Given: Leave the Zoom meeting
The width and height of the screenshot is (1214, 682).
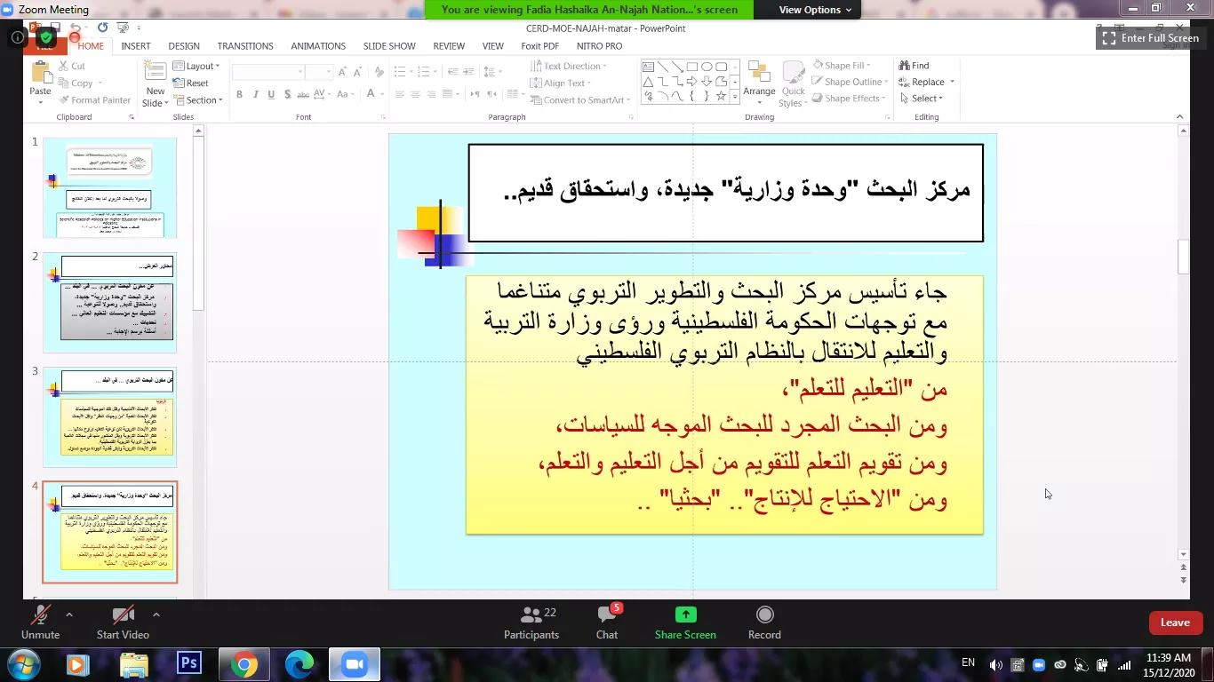Looking at the screenshot, I should pyautogui.click(x=1175, y=623).
